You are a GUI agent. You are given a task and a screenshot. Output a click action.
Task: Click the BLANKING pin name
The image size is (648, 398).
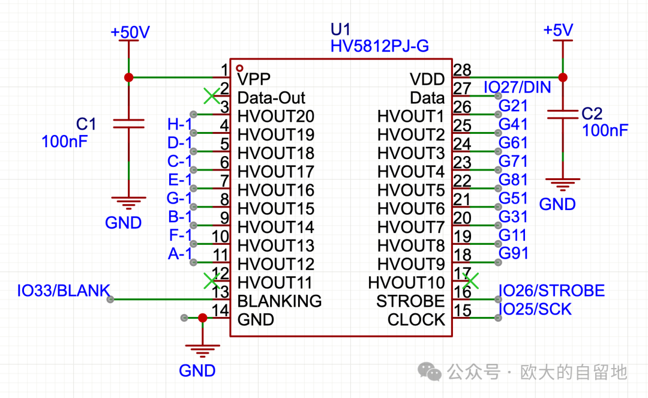pyautogui.click(x=280, y=301)
